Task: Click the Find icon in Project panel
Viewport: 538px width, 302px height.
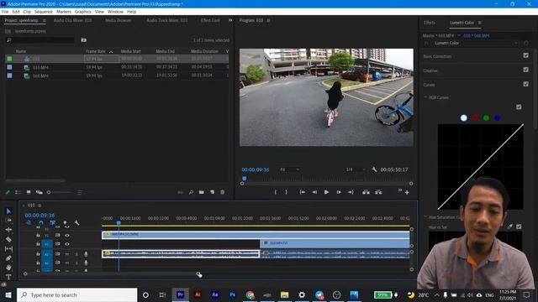Action: [191, 192]
